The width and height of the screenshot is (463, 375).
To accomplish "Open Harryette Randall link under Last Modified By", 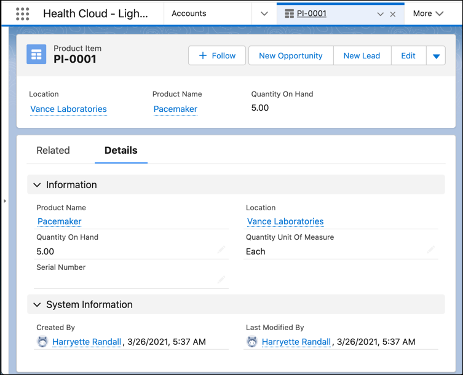I will pyautogui.click(x=296, y=342).
